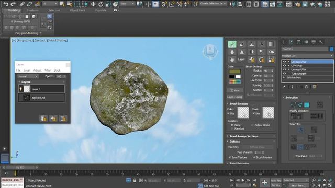Activate Select and Move tool
335x188 pixels.
click(x=93, y=4)
